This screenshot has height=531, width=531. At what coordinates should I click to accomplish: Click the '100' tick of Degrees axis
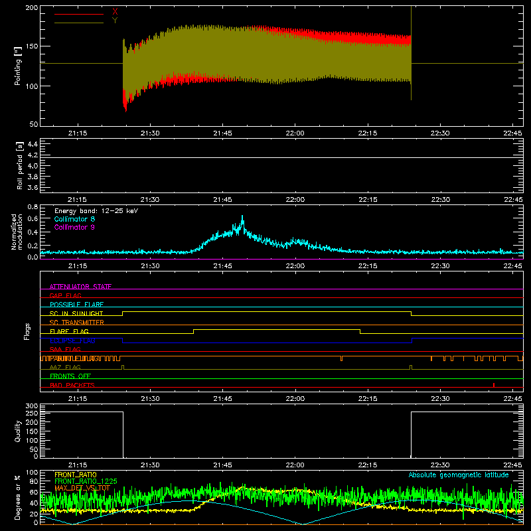(x=32, y=473)
